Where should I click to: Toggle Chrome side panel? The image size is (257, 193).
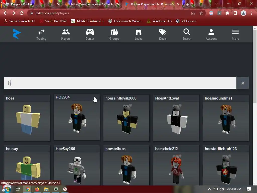coord(235,13)
